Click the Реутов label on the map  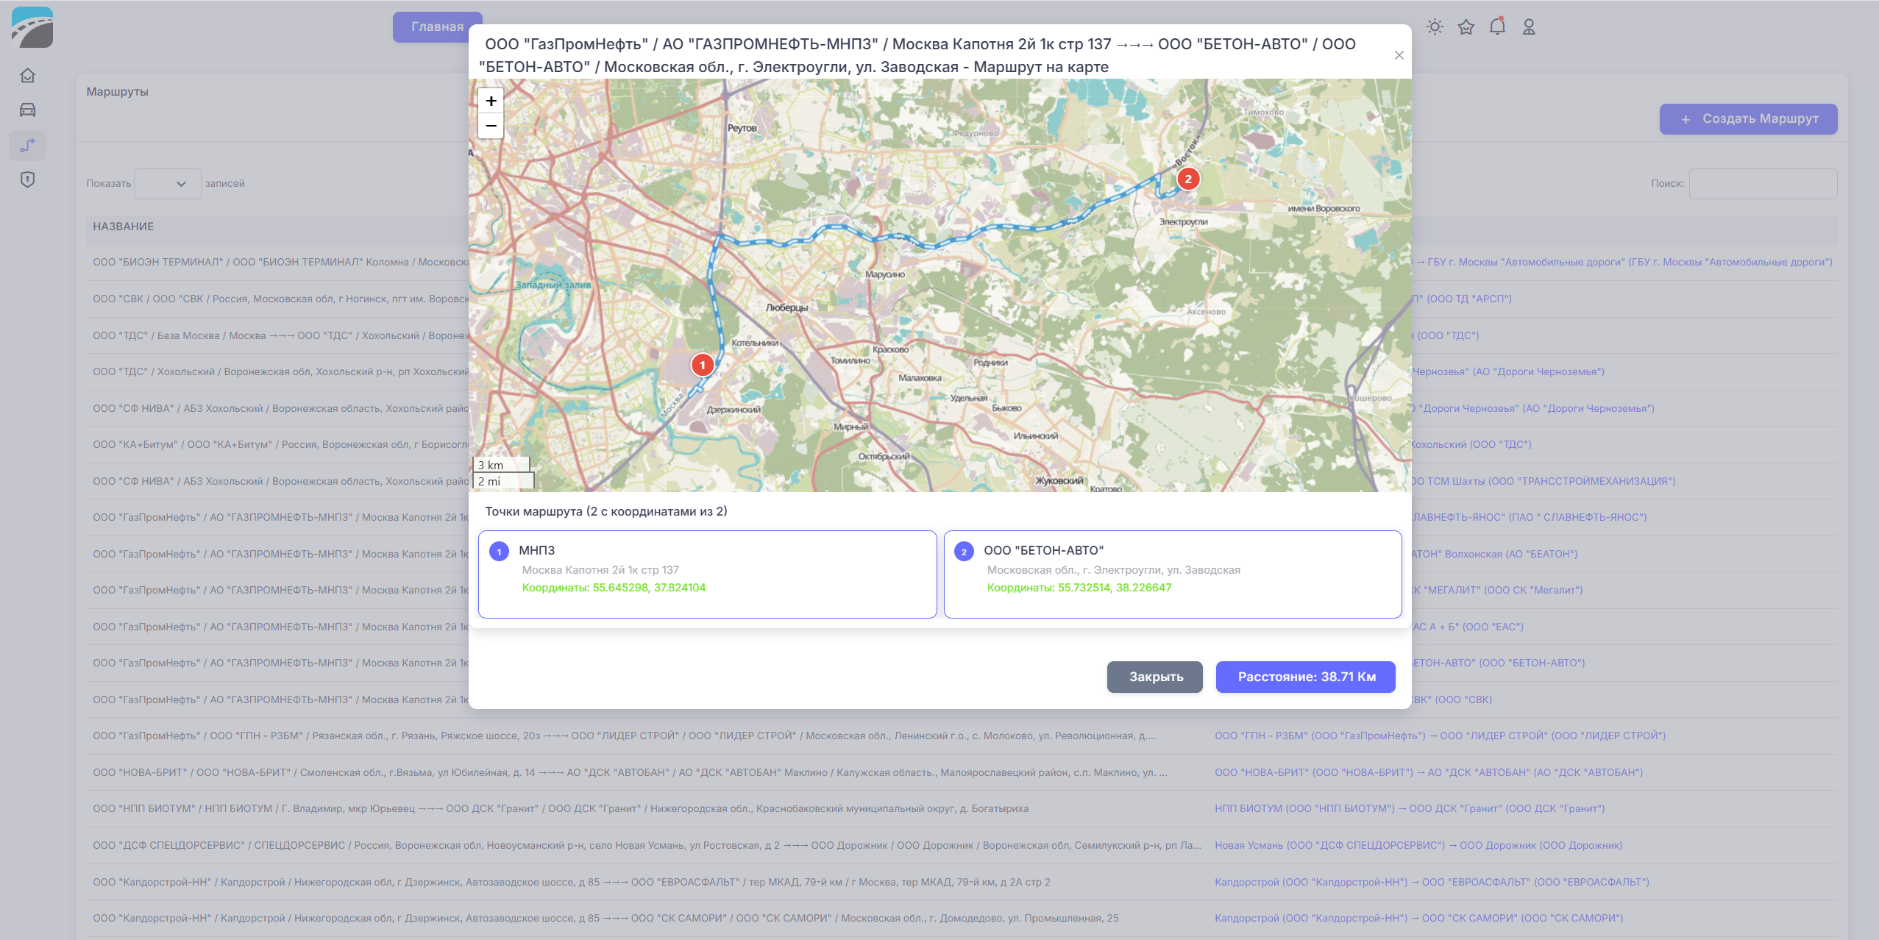click(742, 128)
